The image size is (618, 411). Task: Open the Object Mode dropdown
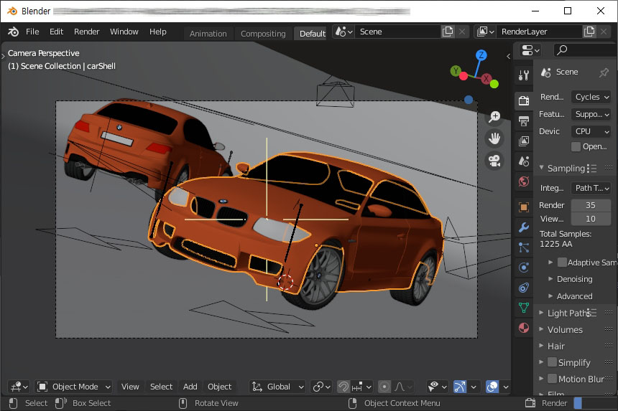(74, 387)
